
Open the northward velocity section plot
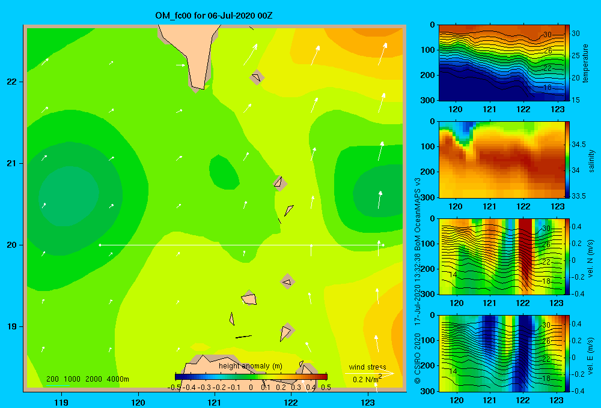tap(502, 257)
